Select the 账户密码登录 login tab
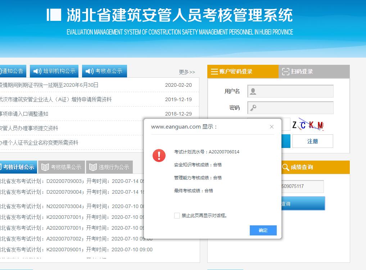This screenshot has height=270, width=366. [x=243, y=72]
